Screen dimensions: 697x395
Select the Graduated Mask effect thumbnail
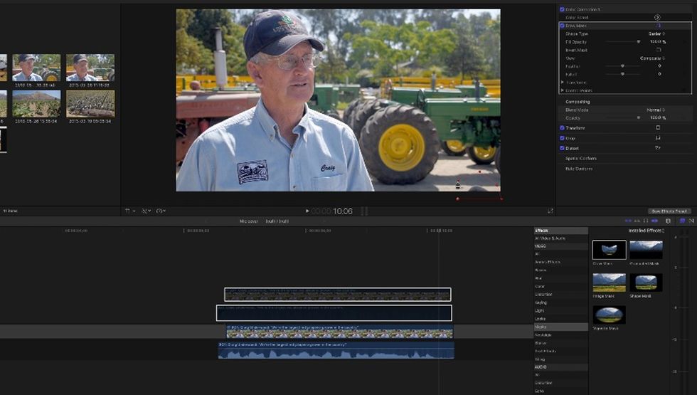click(646, 250)
